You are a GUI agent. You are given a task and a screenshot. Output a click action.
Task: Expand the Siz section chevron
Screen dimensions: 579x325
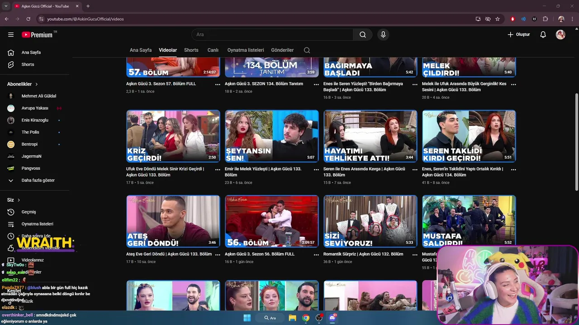pos(19,200)
